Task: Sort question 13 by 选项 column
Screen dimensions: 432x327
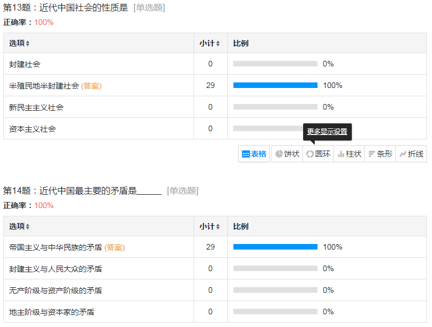Action: (x=19, y=43)
